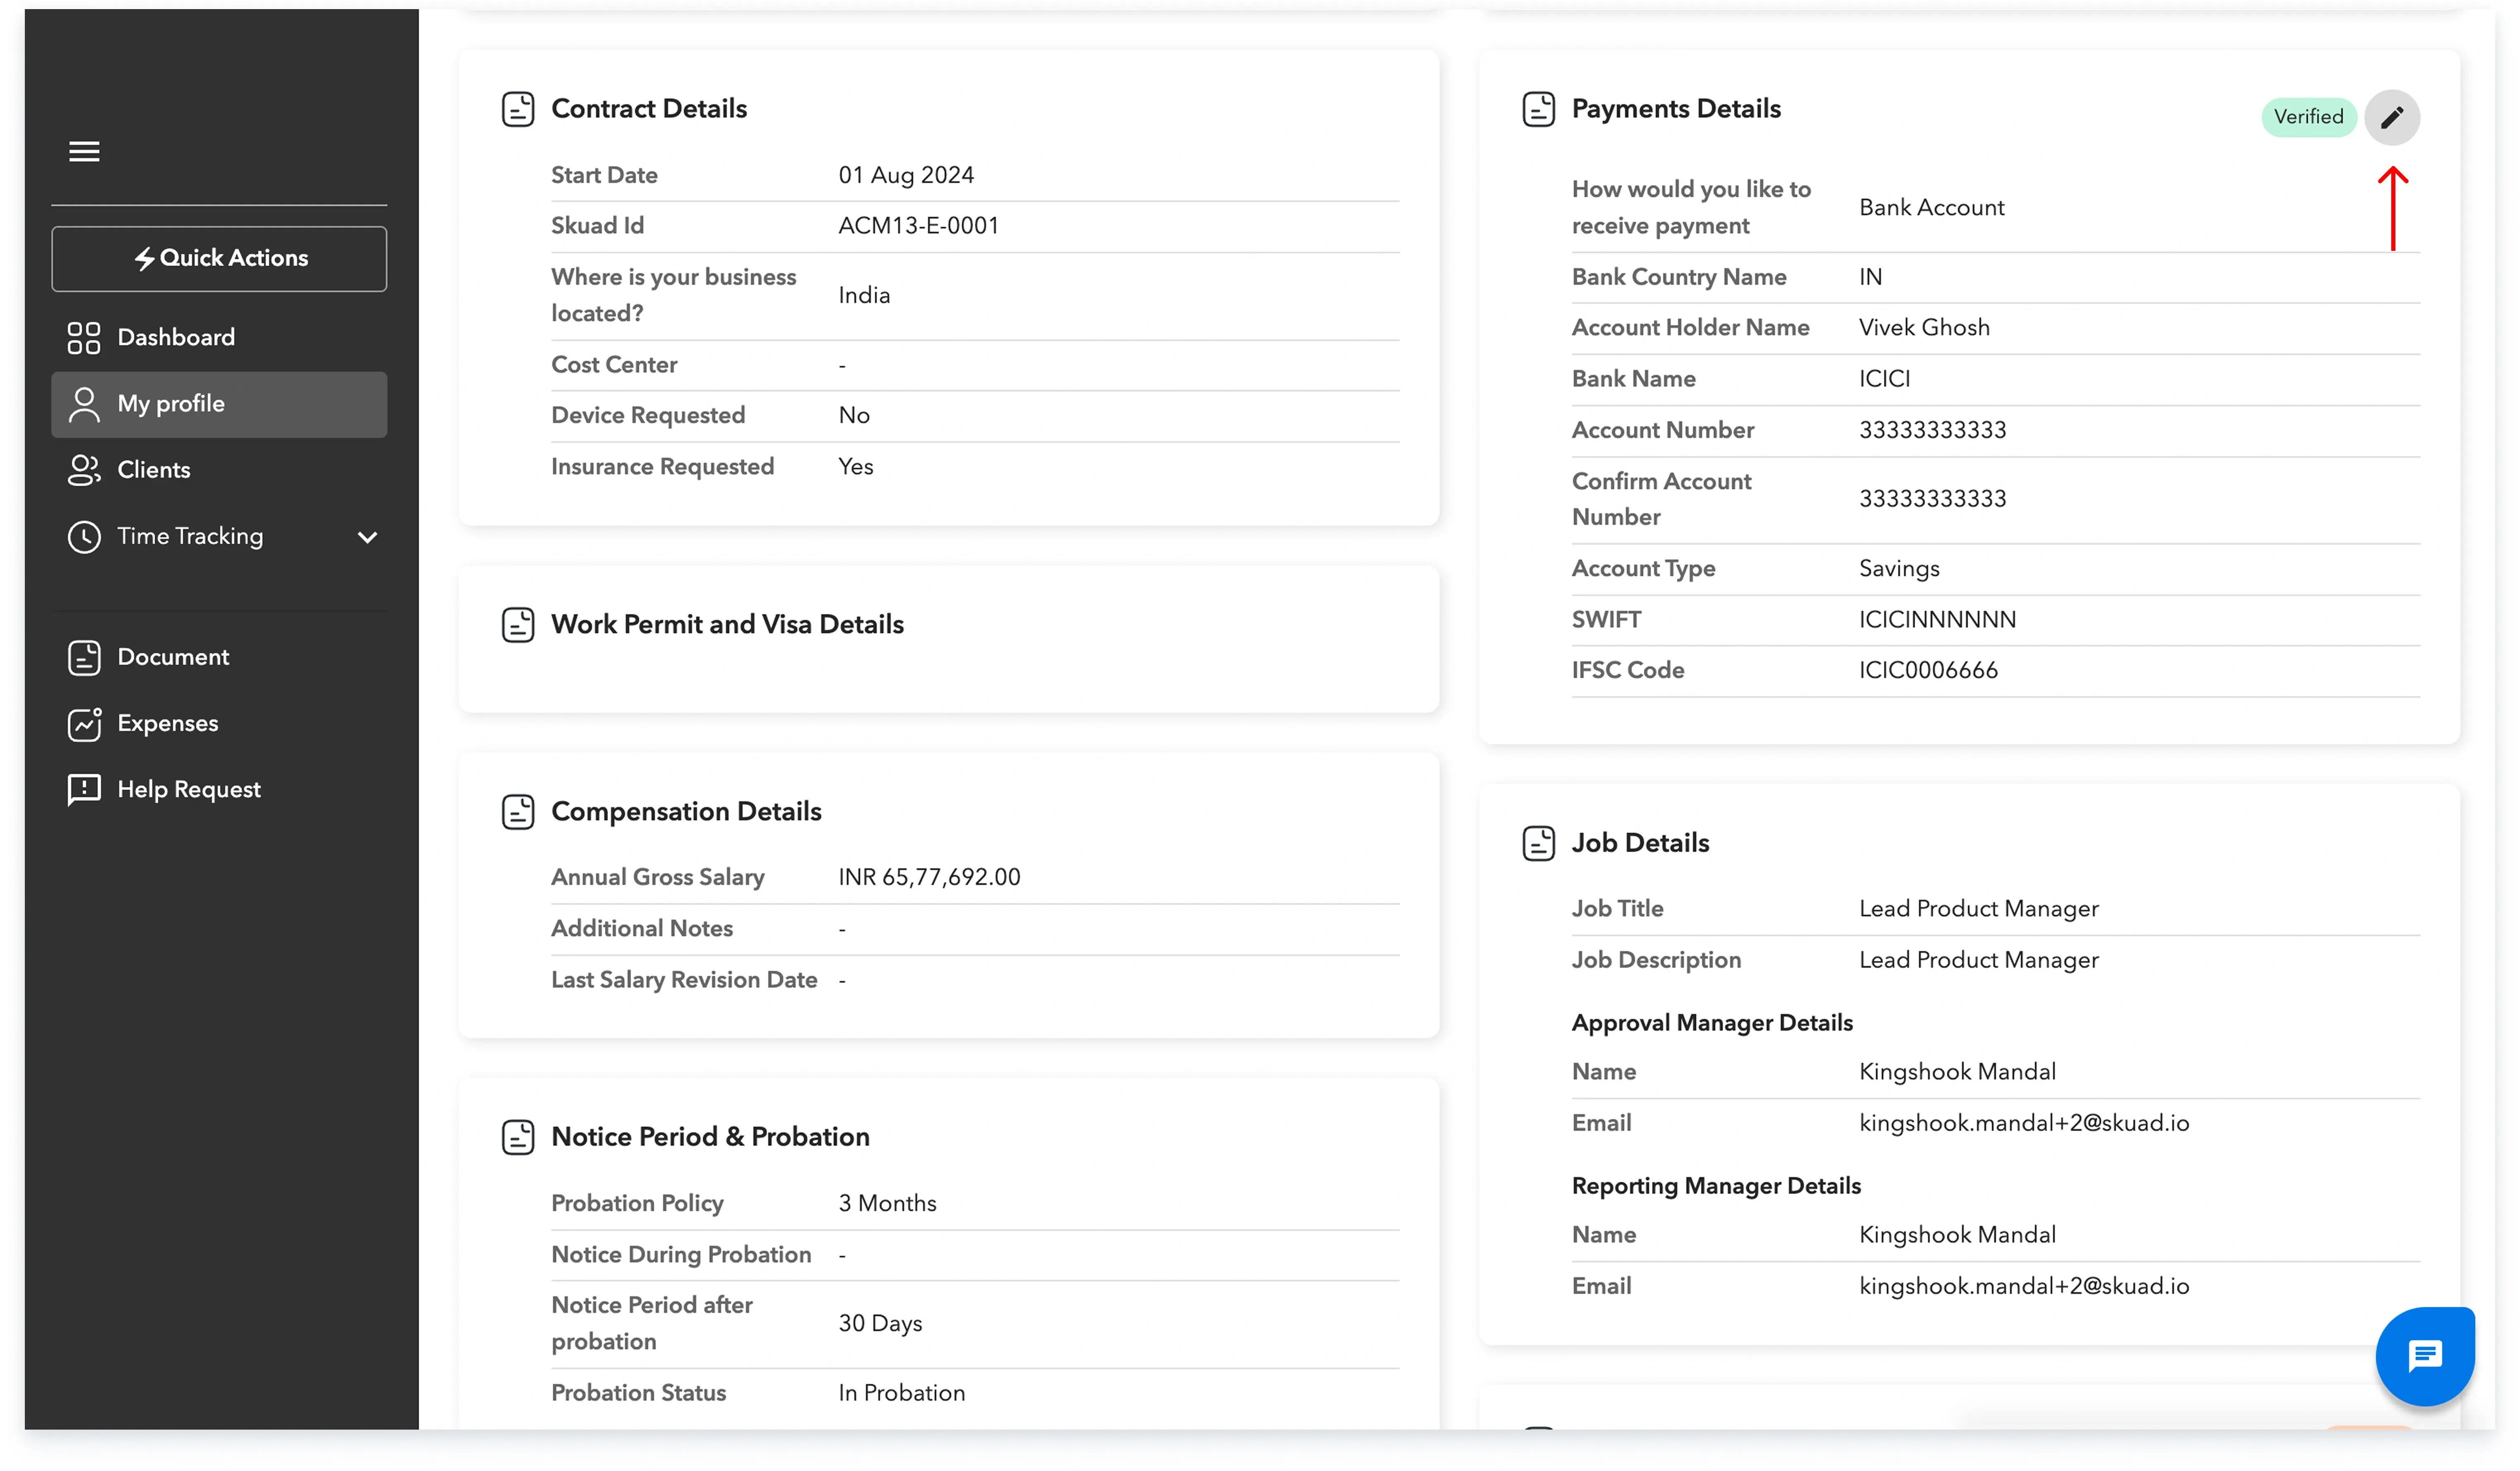The image size is (2520, 1471).
Task: Open the hamburger navigation menu
Action: tap(84, 151)
